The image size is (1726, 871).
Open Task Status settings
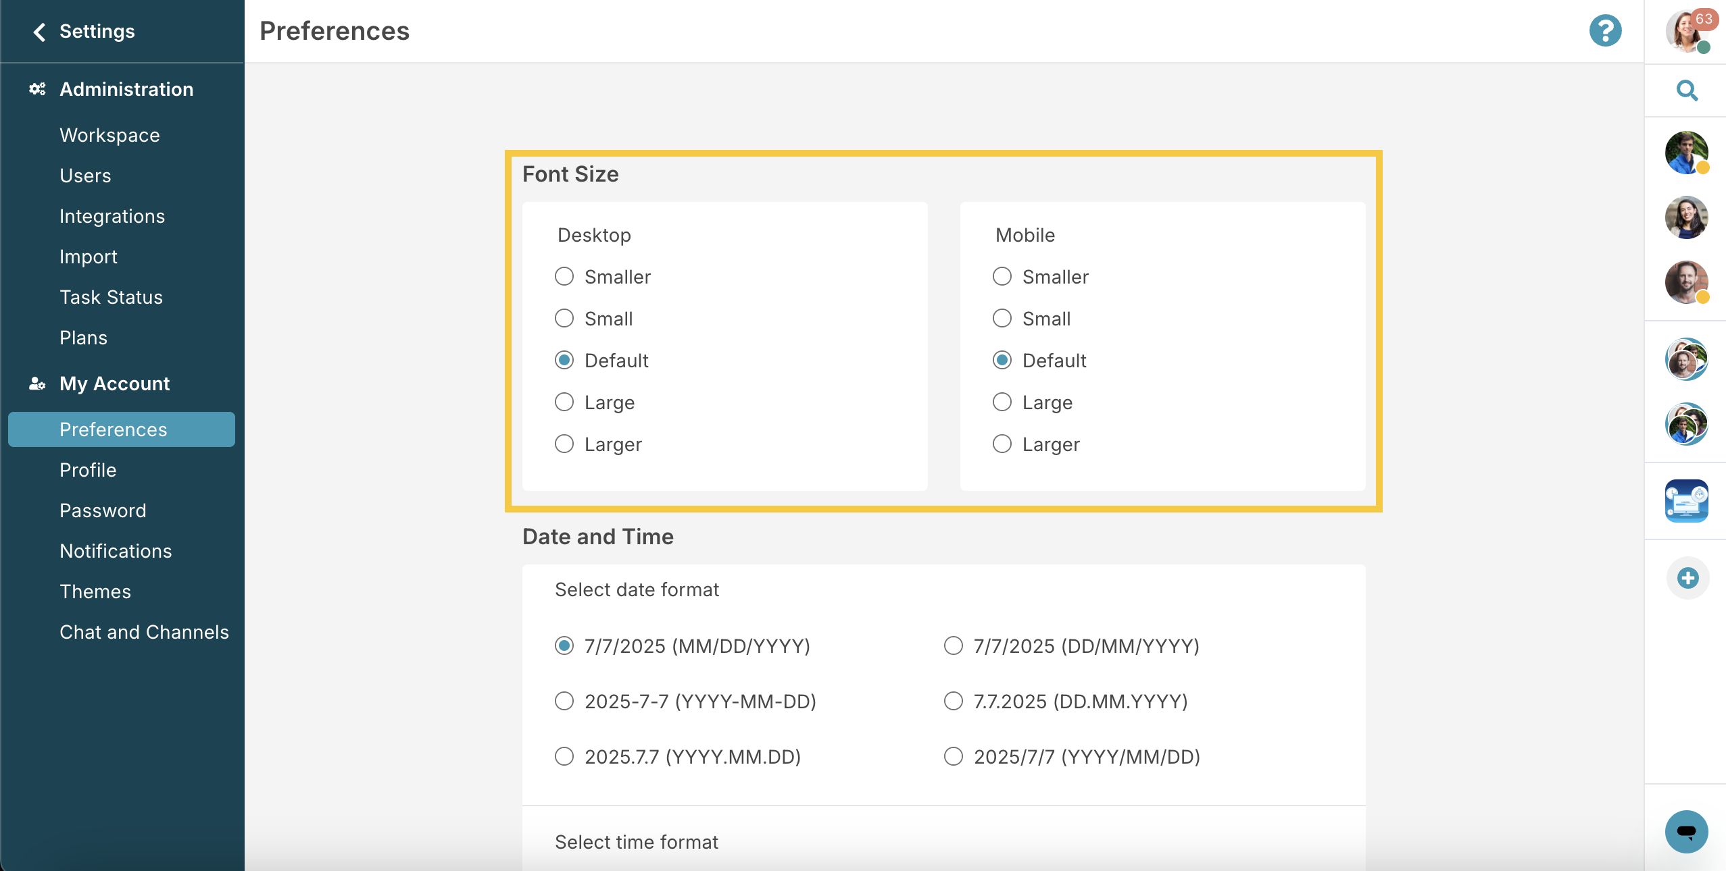coord(111,297)
